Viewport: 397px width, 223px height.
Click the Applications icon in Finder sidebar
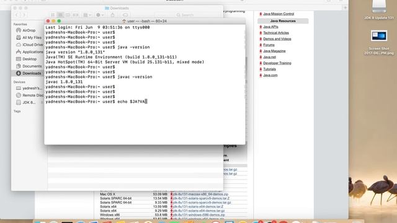(x=19, y=52)
